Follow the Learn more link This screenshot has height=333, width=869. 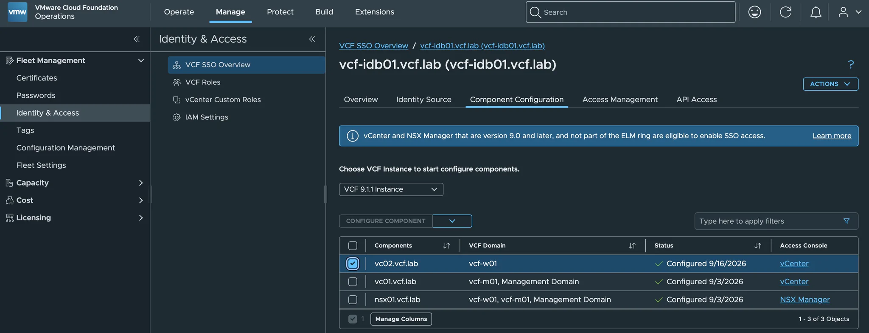832,136
